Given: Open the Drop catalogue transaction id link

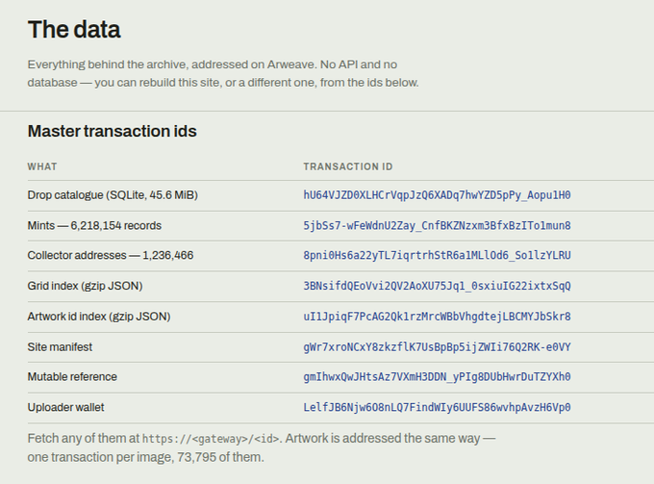Looking at the screenshot, I should coord(437,195).
